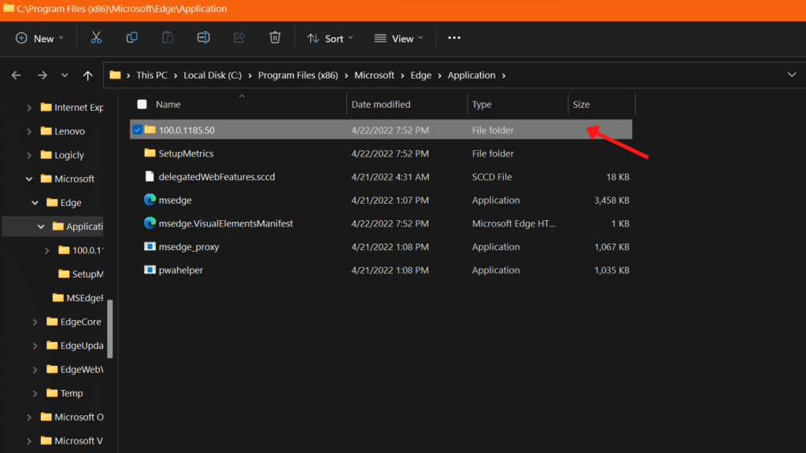806x453 pixels.
Task: Select the msedge_proxy file name
Action: click(189, 246)
